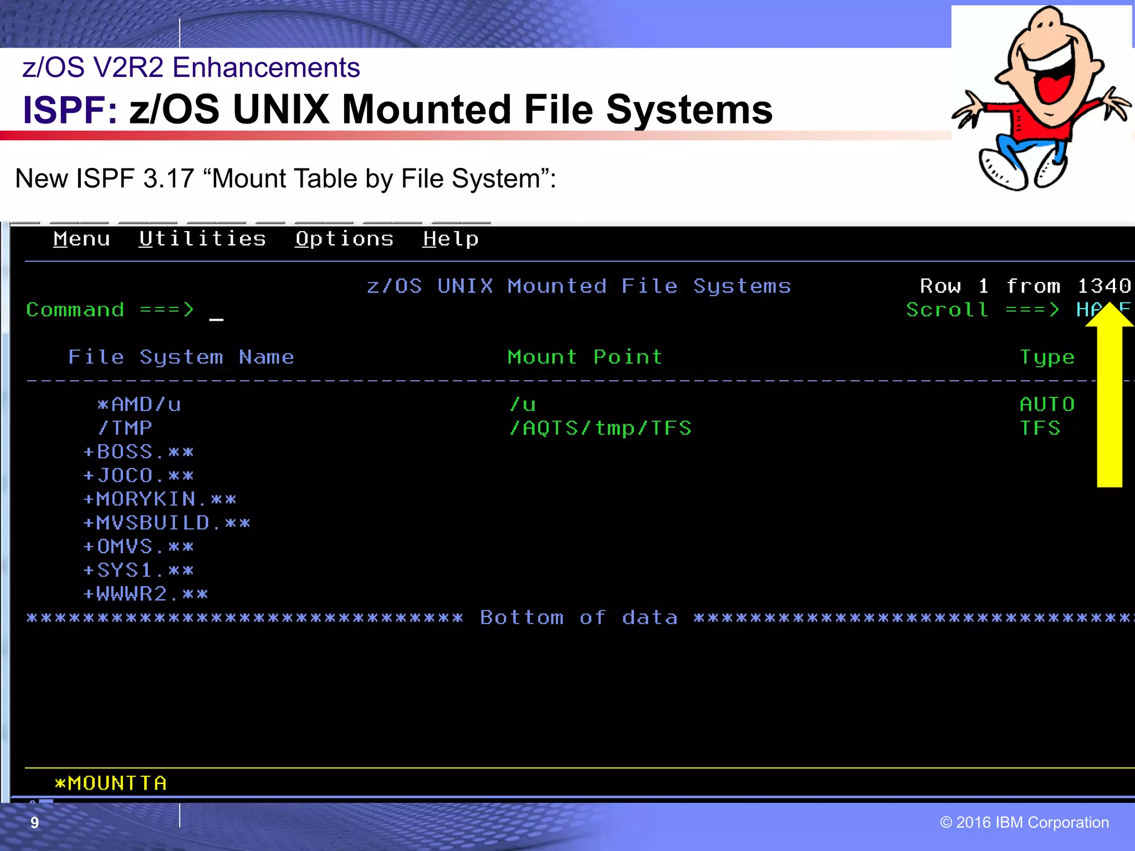Click the Mount Point column header
1135x851 pixels.
pos(585,357)
